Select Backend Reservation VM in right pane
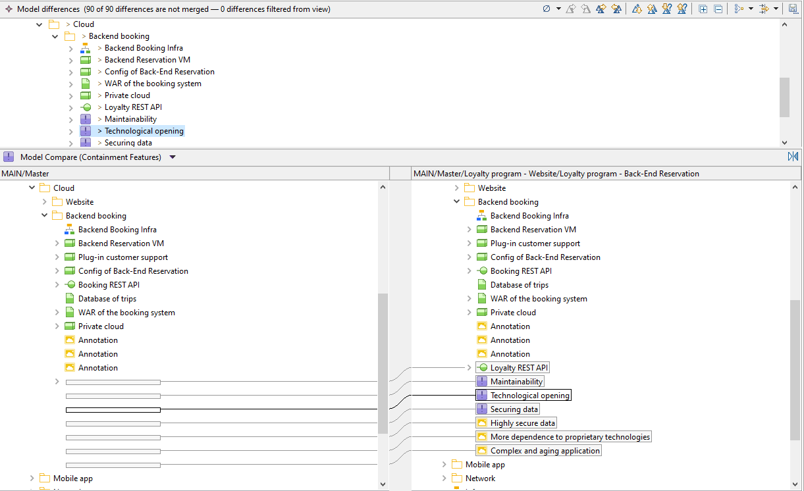804x491 pixels. point(533,230)
